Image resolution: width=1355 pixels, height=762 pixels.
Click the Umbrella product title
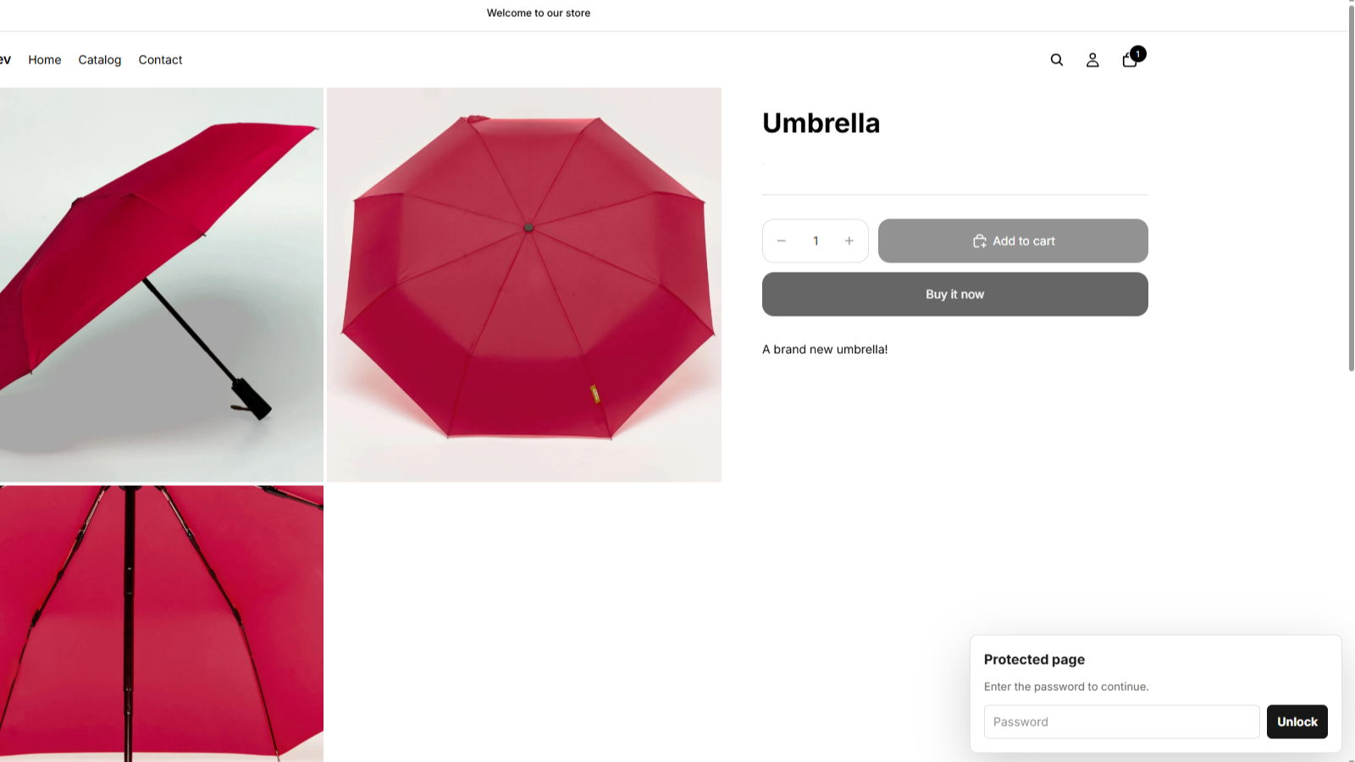821,123
